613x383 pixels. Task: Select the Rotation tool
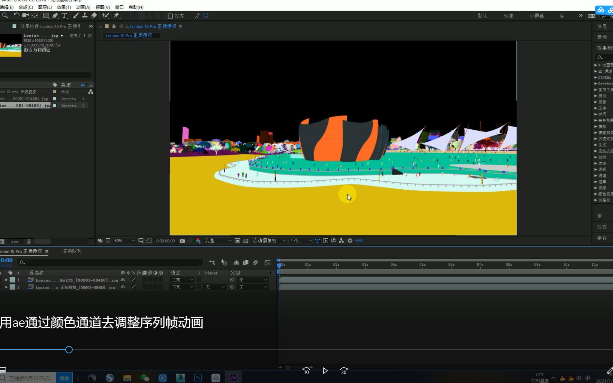click(x=16, y=16)
